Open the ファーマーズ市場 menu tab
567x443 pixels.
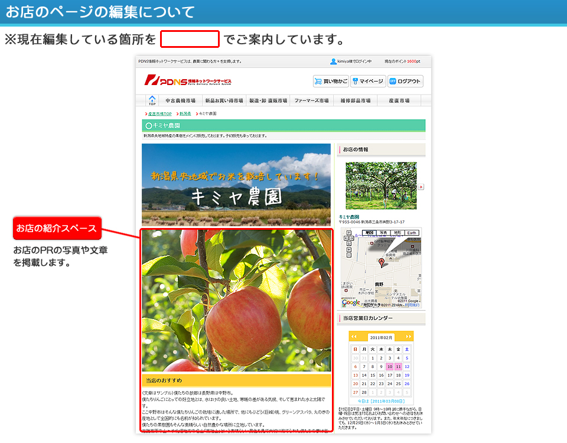311,101
